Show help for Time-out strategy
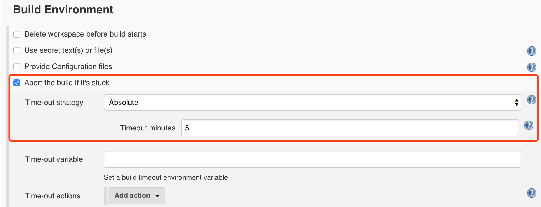This screenshot has height=207, width=541. tap(531, 100)
